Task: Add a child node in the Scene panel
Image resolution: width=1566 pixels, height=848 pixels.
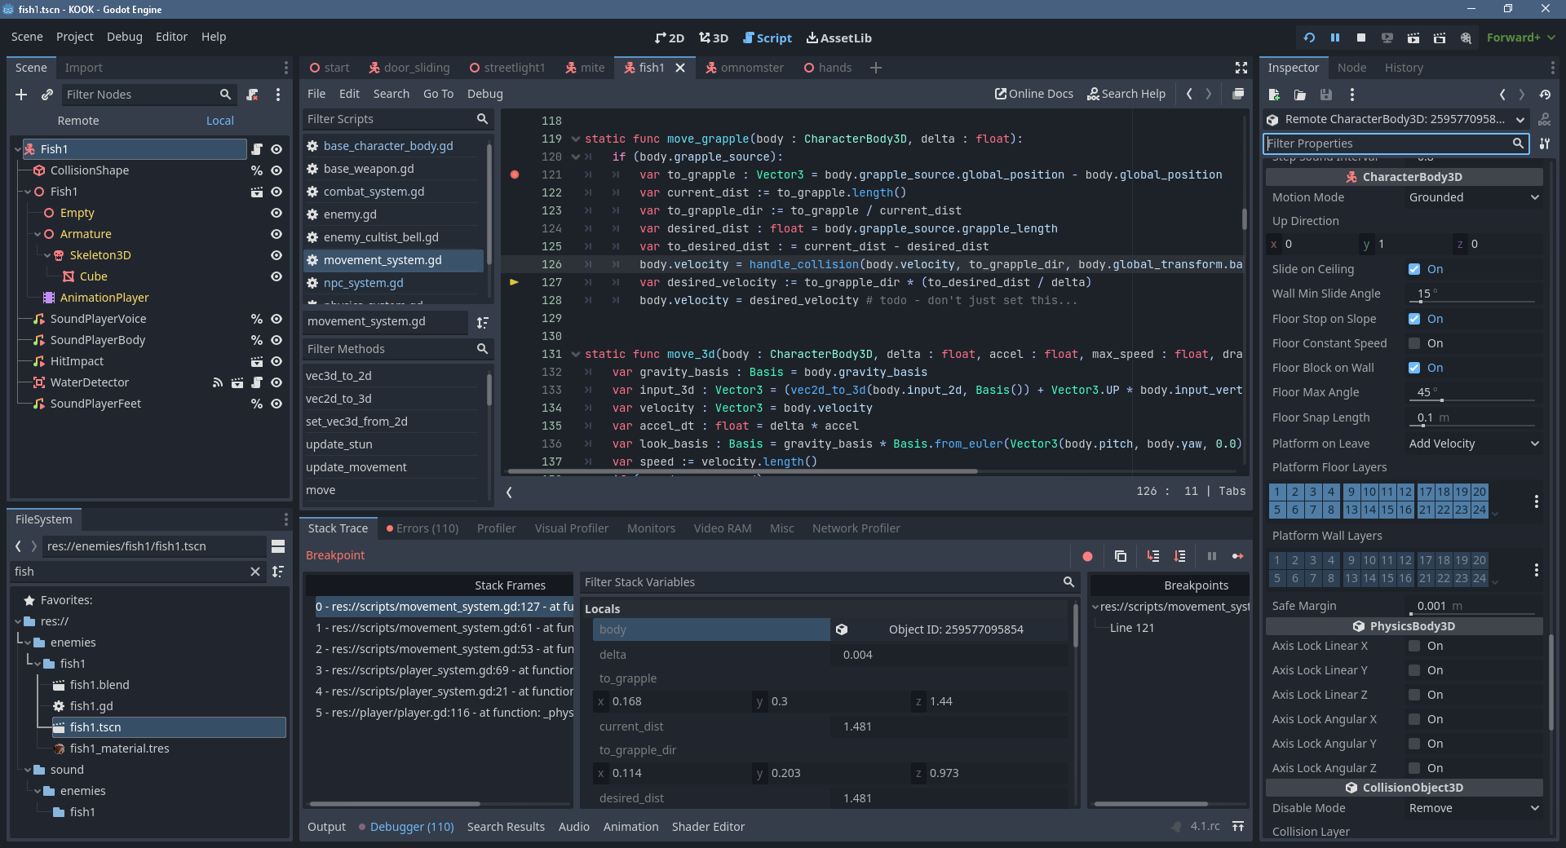Action: (21, 95)
